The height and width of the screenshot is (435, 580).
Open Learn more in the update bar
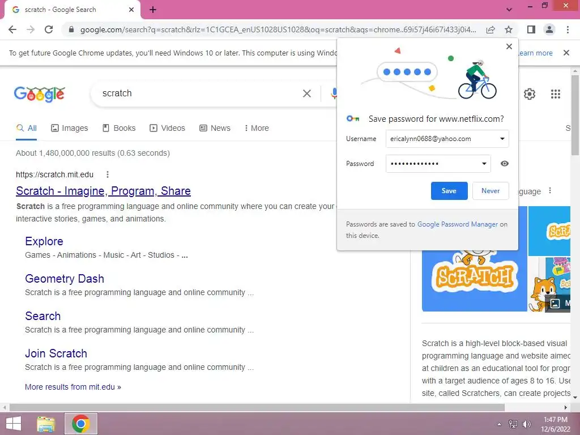pyautogui.click(x=535, y=53)
